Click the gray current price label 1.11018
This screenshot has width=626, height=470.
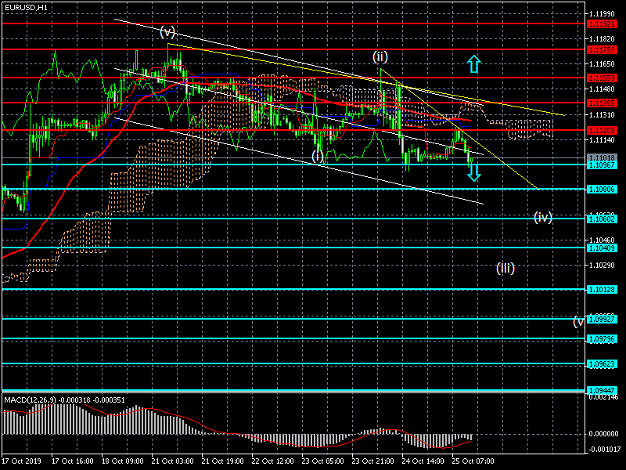coord(602,158)
